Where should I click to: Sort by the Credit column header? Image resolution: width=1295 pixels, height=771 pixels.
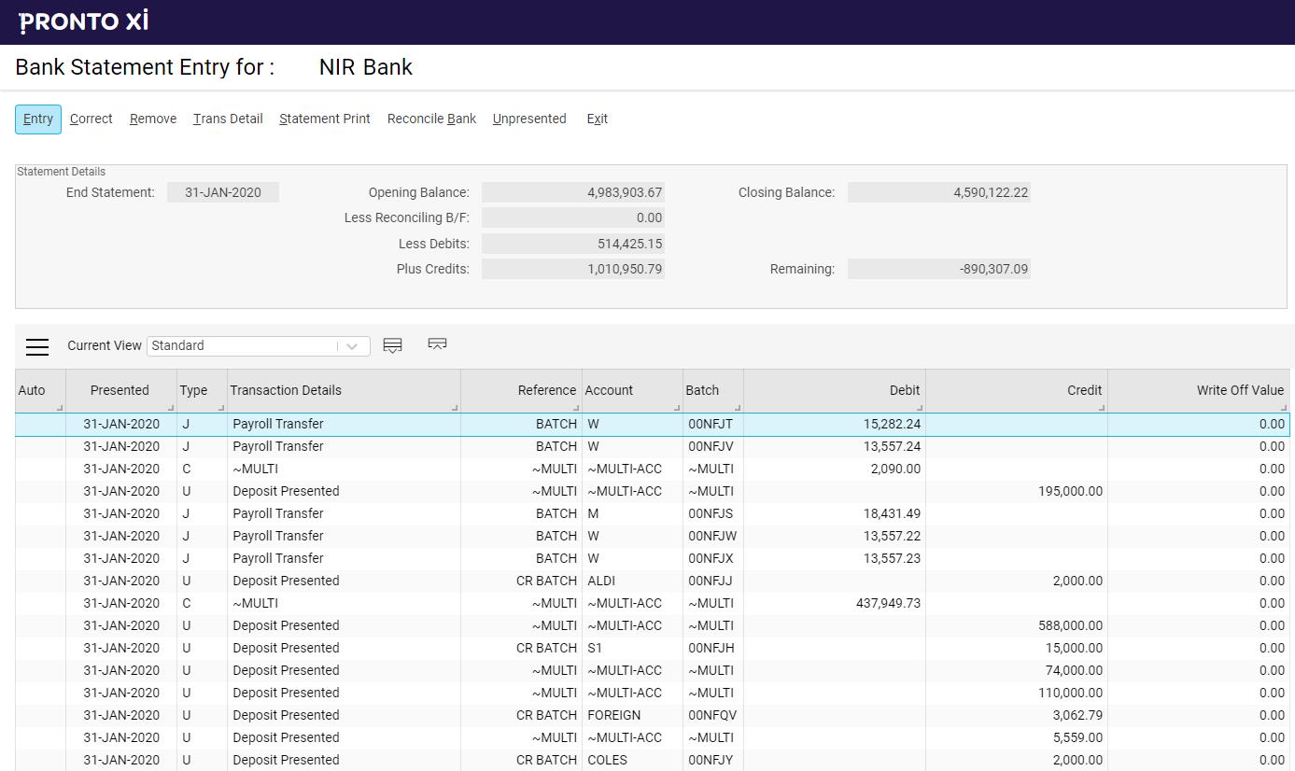(1083, 390)
